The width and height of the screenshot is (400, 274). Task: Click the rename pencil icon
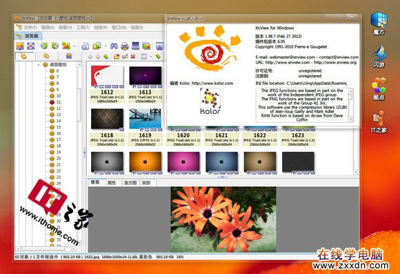(x=125, y=57)
